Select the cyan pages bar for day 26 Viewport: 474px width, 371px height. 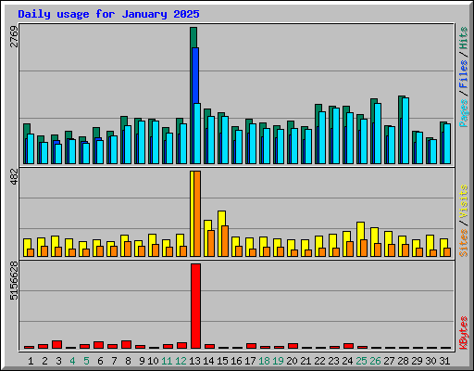pos(378,134)
